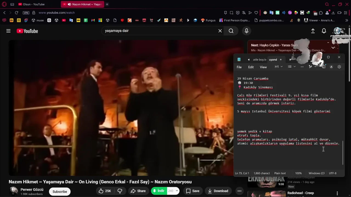Open Opera tab search magnifier

click(327, 4)
